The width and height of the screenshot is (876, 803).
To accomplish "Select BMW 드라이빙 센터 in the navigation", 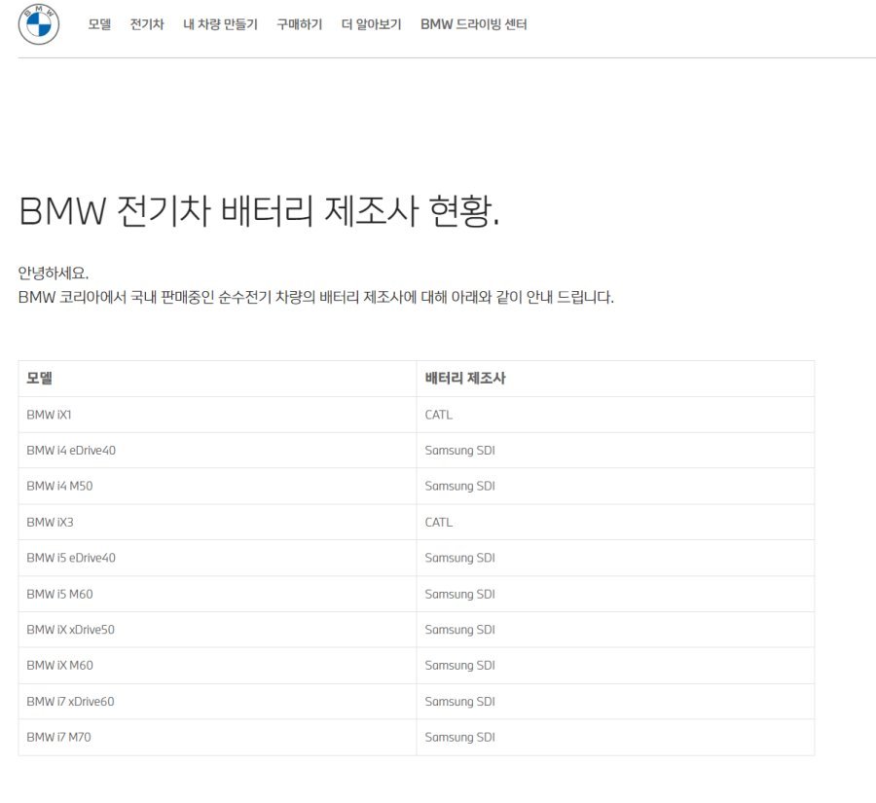I will (x=473, y=24).
